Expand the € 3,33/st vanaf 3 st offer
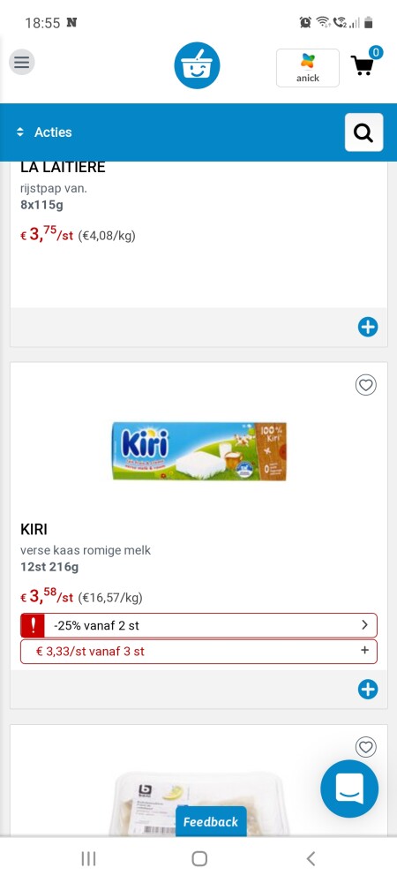397x883 pixels. click(198, 652)
